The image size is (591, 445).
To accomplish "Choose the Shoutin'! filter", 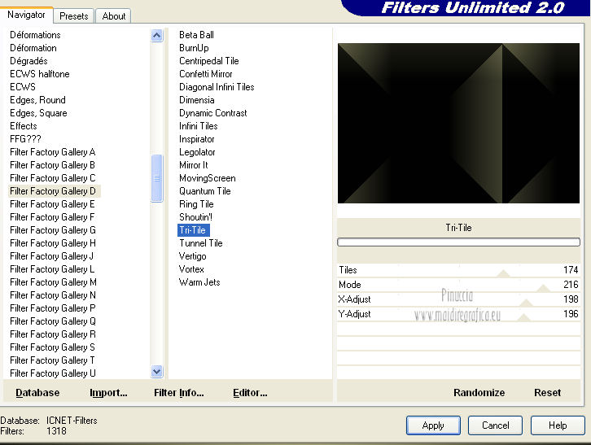I will 196,217.
